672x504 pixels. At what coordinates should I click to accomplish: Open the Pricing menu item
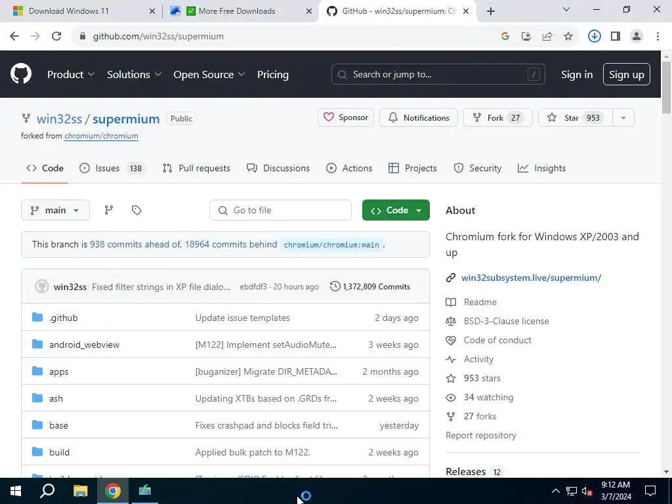tap(273, 74)
